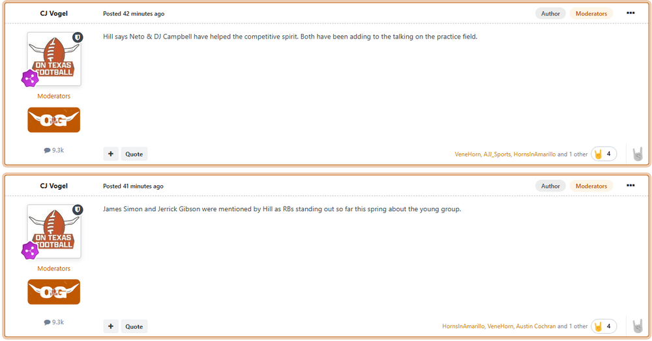The height and width of the screenshot is (341, 652).
Task: Open the On Texas Football avatar in the second post
Action: 54,231
